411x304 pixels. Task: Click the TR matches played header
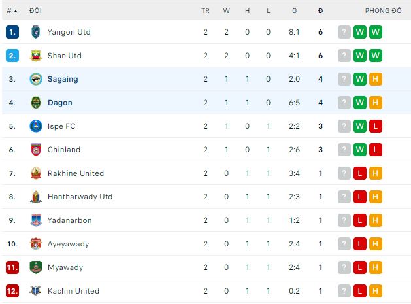point(205,10)
